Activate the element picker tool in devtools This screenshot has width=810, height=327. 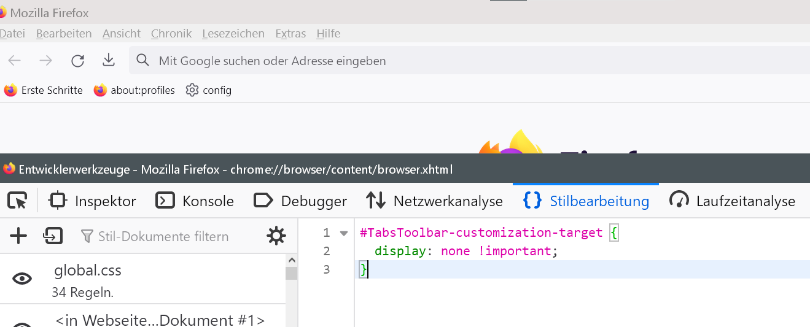(x=18, y=201)
